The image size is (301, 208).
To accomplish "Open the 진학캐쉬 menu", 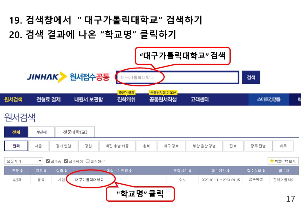I will (126, 99).
